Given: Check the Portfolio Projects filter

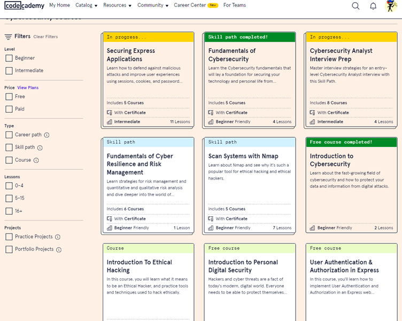Looking at the screenshot, I should click(9, 249).
